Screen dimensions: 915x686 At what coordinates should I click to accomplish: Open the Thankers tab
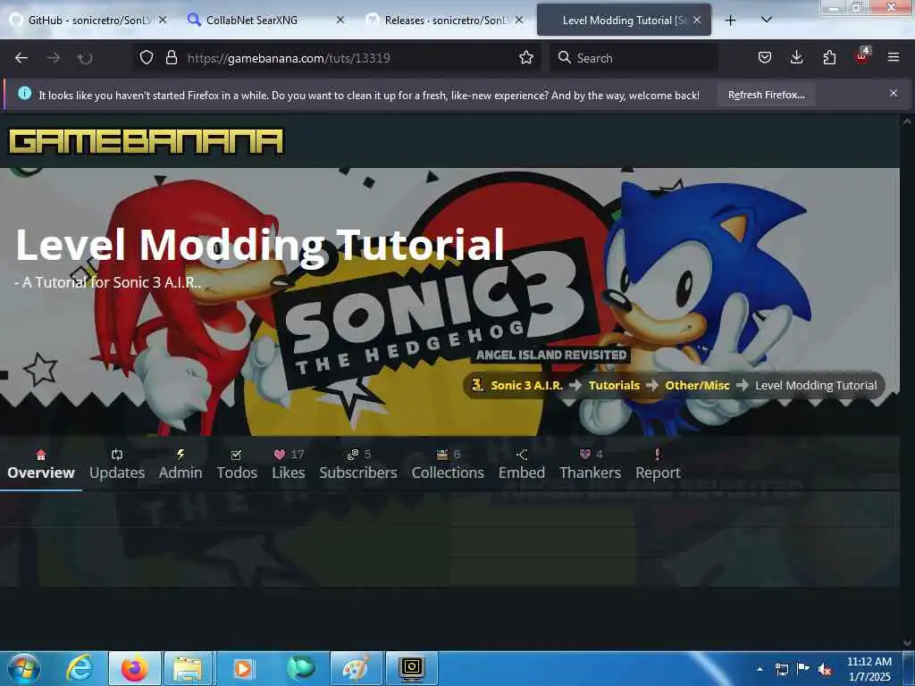point(590,464)
